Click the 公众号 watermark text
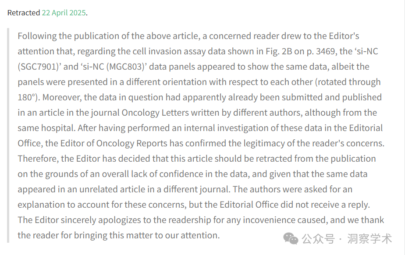The image size is (405, 255). (318, 239)
